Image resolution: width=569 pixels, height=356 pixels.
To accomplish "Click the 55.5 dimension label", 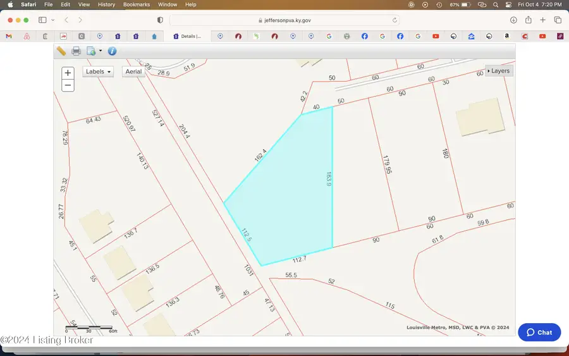I will [291, 275].
